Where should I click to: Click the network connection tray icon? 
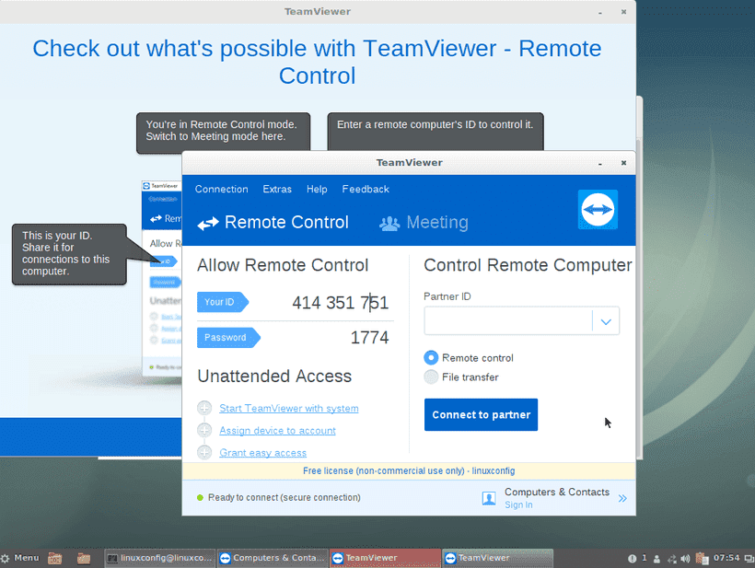click(x=672, y=559)
